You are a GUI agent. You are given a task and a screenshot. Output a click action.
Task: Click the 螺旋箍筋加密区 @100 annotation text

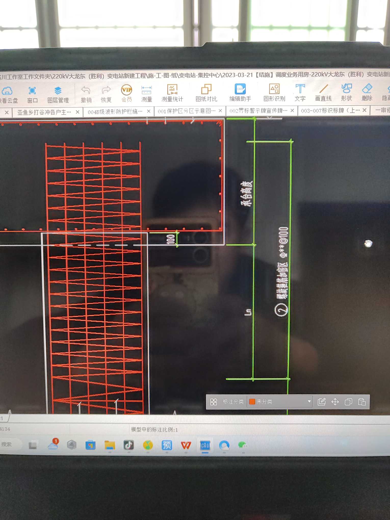[283, 263]
